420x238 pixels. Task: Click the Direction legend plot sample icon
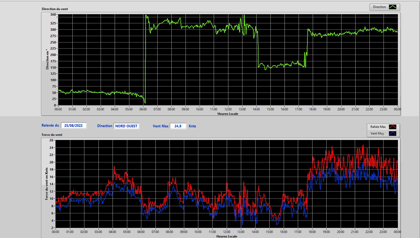pos(393,7)
